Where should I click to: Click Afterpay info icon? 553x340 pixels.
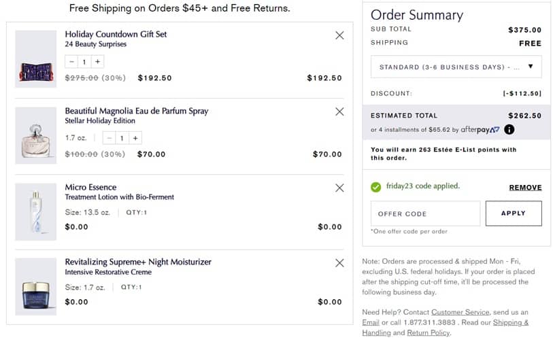pyautogui.click(x=509, y=130)
